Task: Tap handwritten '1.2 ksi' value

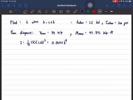Action: 94,22
